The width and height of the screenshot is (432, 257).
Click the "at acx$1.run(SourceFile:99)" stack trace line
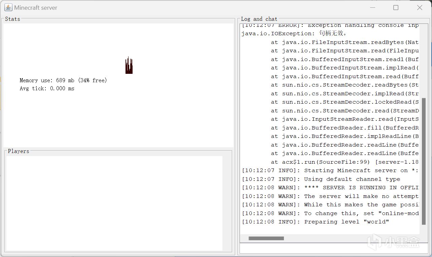click(345, 162)
